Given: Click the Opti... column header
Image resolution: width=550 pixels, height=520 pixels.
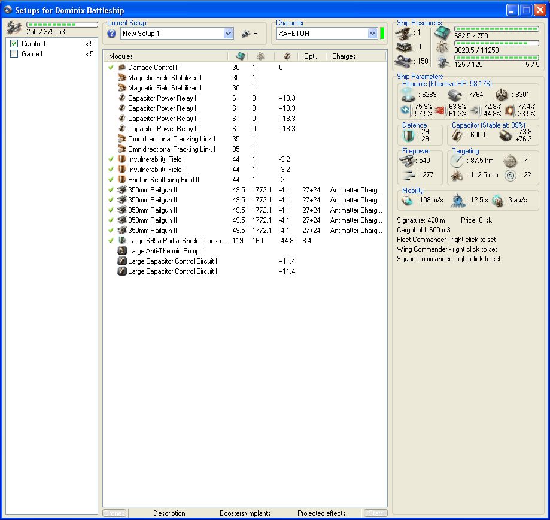Looking at the screenshot, I should point(312,56).
